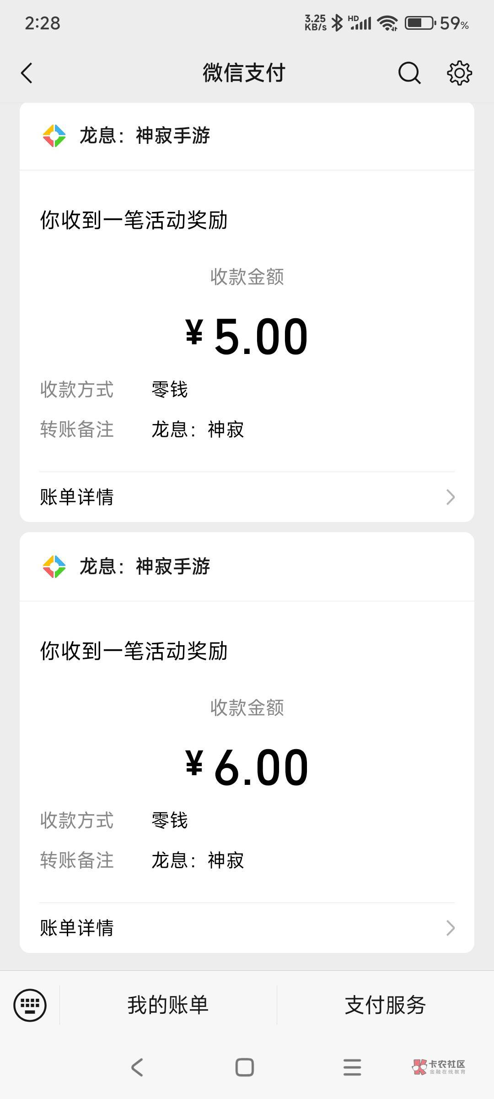Tap second 龙息:神寂手游 sender name
The height and width of the screenshot is (1099, 494).
tap(145, 567)
